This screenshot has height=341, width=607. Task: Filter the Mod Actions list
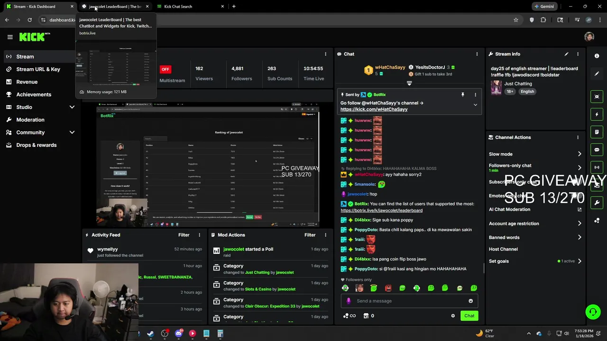310,235
